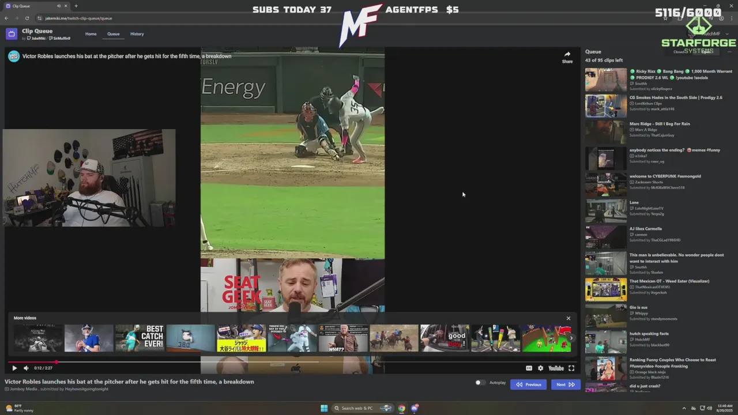The height and width of the screenshot is (415, 738).
Task: Open the 'WHAT?' suggested video thumbnail
Action: click(344, 338)
